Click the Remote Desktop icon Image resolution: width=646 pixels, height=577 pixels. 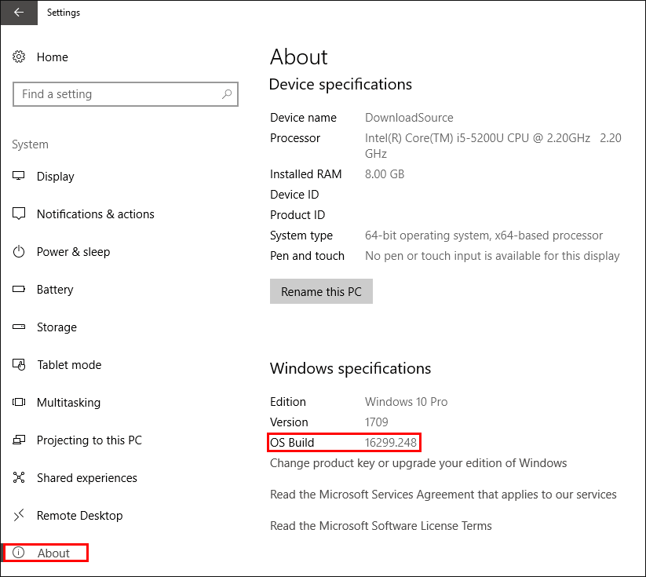pyautogui.click(x=19, y=515)
